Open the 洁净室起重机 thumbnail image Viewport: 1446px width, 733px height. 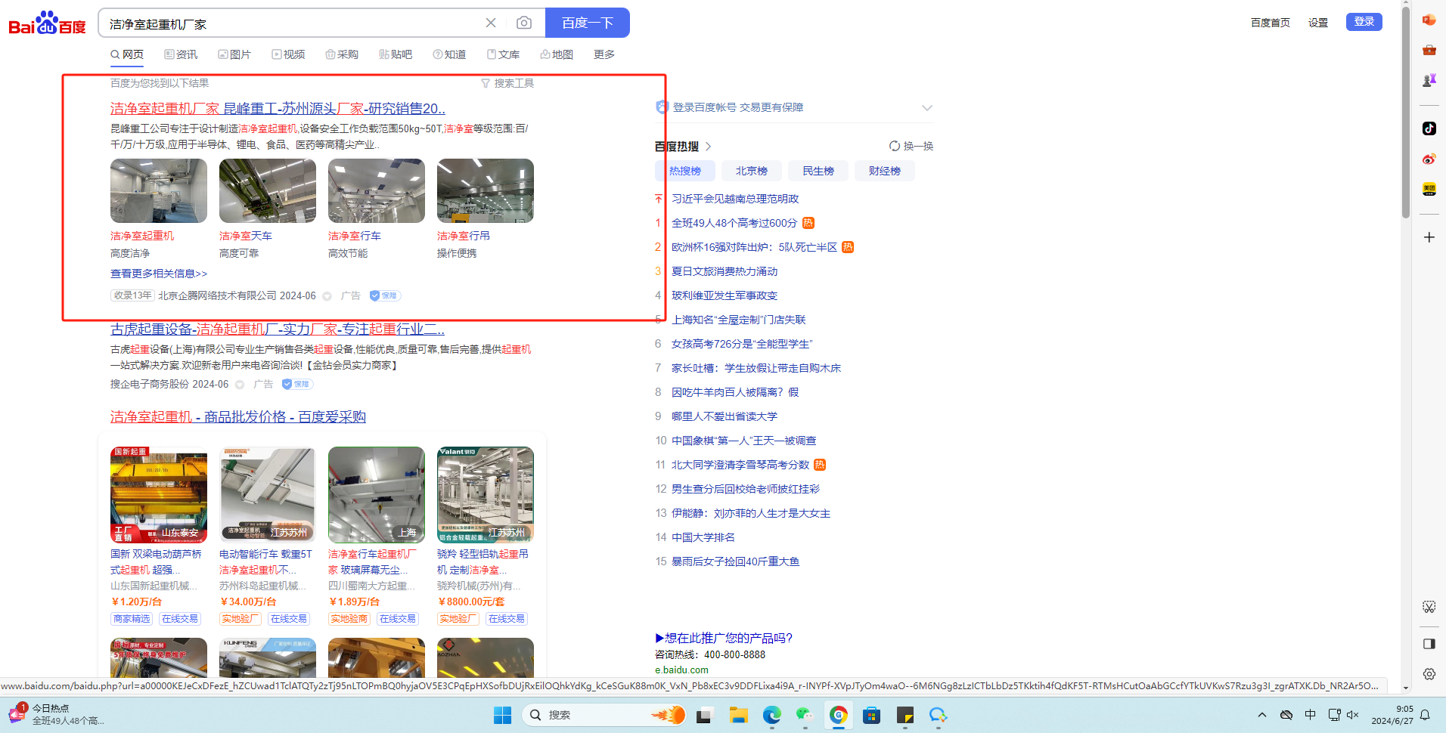click(x=159, y=190)
